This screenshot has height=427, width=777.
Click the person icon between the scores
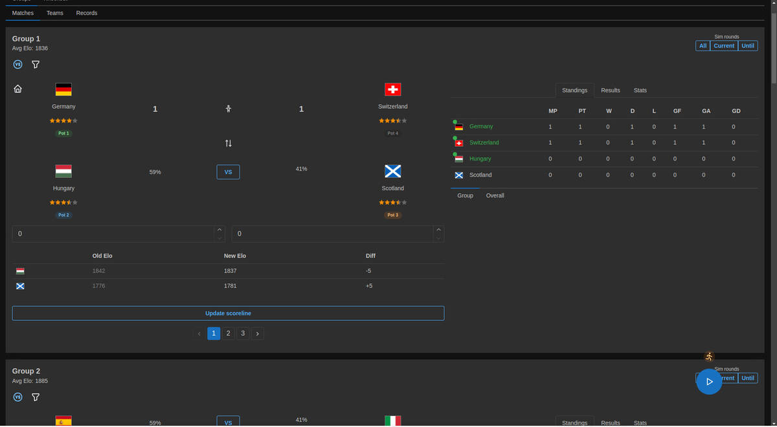(x=229, y=109)
